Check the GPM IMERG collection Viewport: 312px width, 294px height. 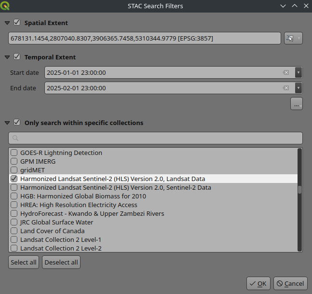coord(14,161)
